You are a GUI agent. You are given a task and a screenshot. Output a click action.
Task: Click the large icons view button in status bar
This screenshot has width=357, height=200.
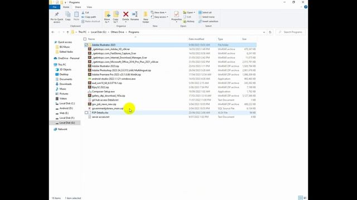pos(305,198)
